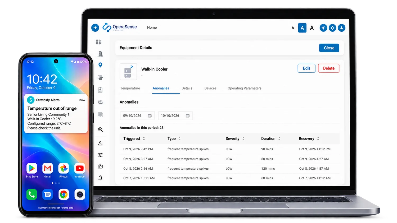Click the Close button in Equipment Details
The image size is (397, 223).
click(x=329, y=48)
